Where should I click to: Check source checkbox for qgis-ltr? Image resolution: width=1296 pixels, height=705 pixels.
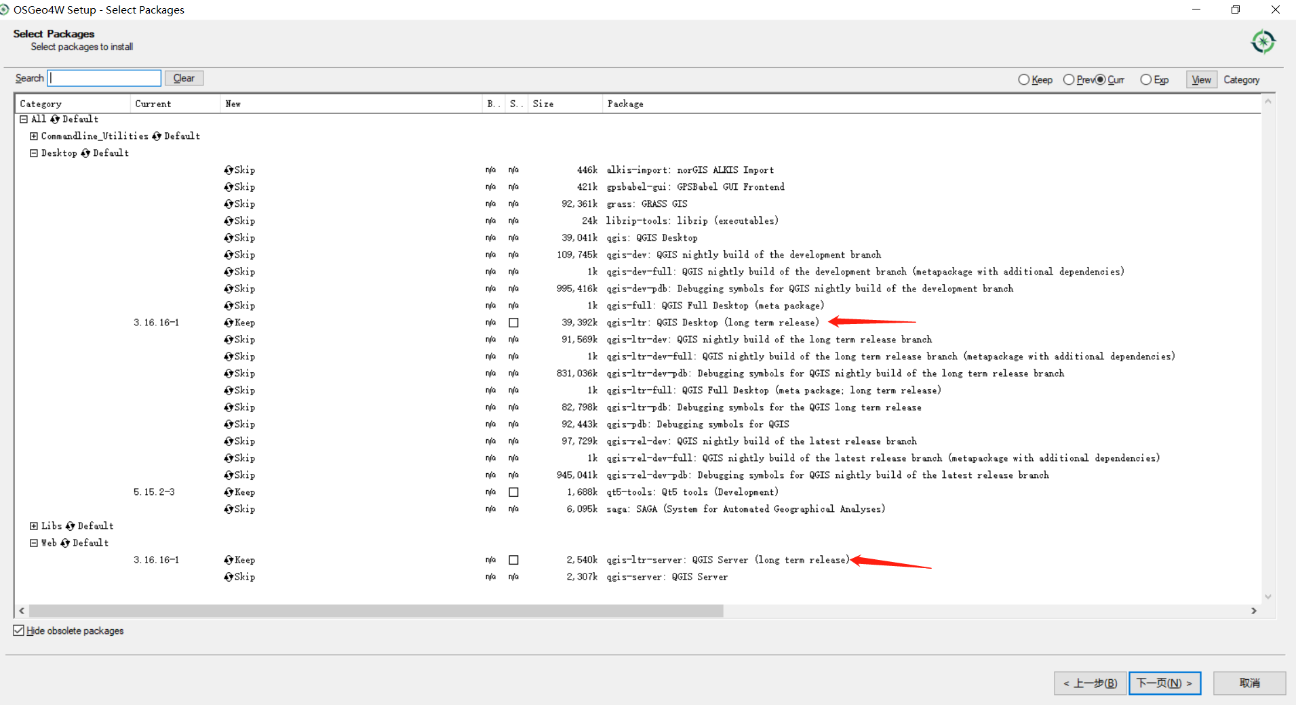pyautogui.click(x=513, y=323)
